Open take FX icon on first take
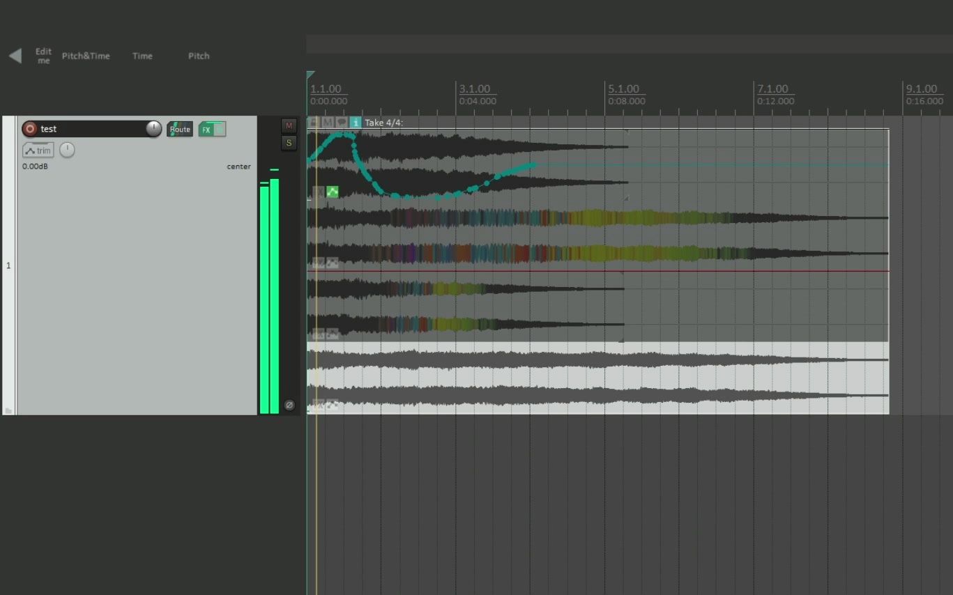 (319, 192)
